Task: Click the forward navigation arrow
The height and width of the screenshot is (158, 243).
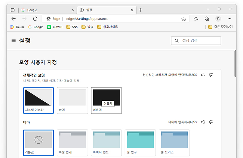Action: 24,19
